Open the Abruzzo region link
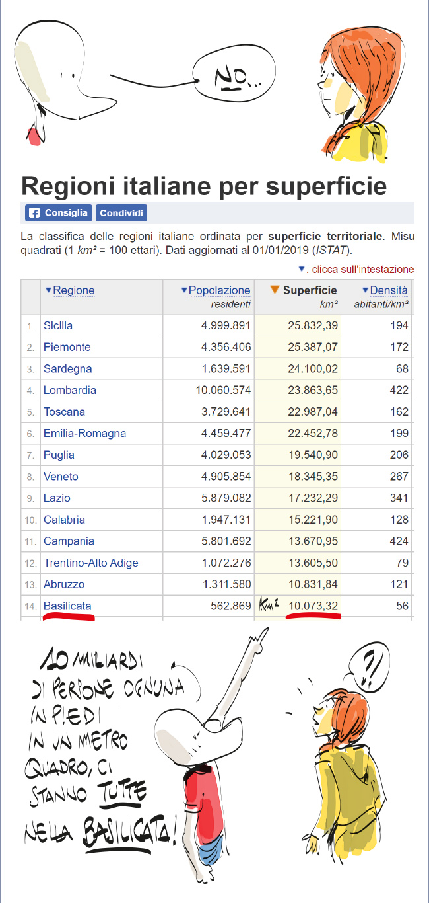The image size is (429, 903). pyautogui.click(x=64, y=584)
